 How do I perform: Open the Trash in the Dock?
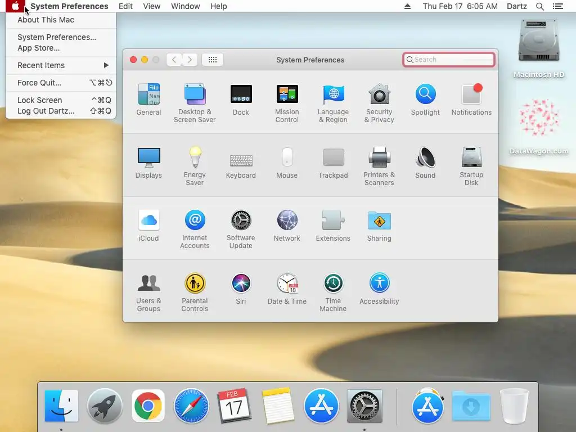(x=514, y=406)
